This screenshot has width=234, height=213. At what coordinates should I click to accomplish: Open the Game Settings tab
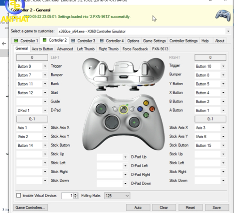154,41
